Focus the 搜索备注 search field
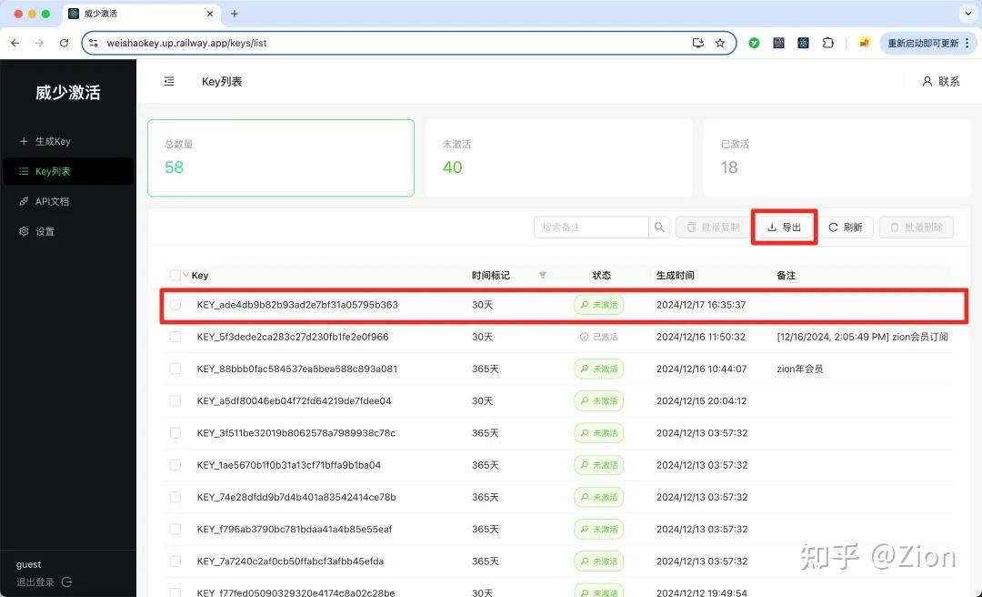 click(591, 227)
